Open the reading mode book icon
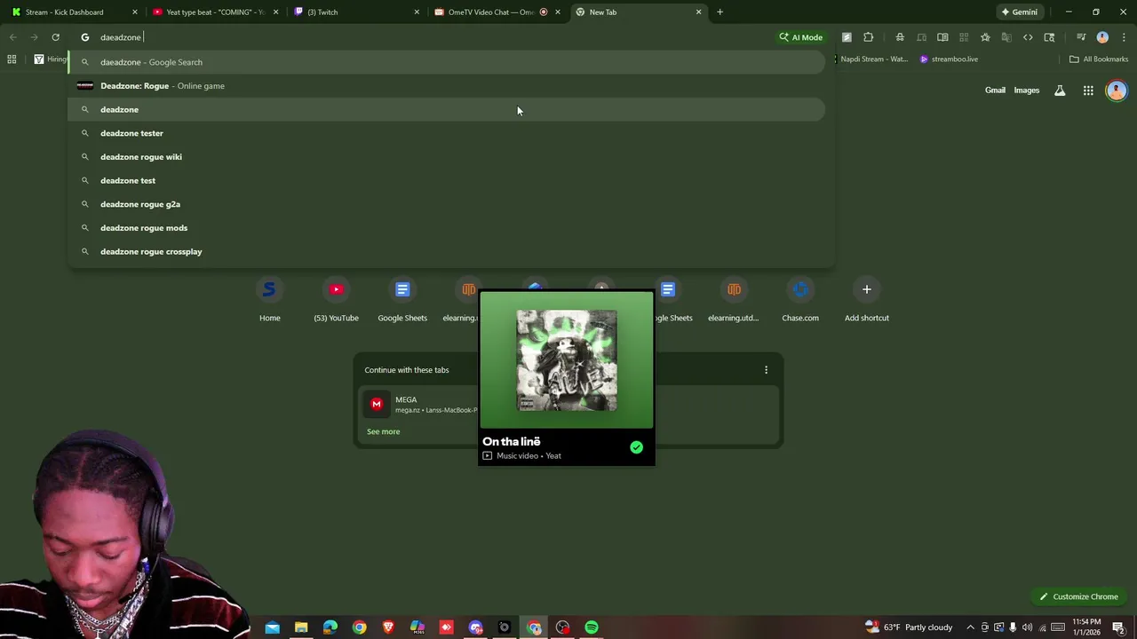1137x639 pixels. pyautogui.click(x=942, y=37)
